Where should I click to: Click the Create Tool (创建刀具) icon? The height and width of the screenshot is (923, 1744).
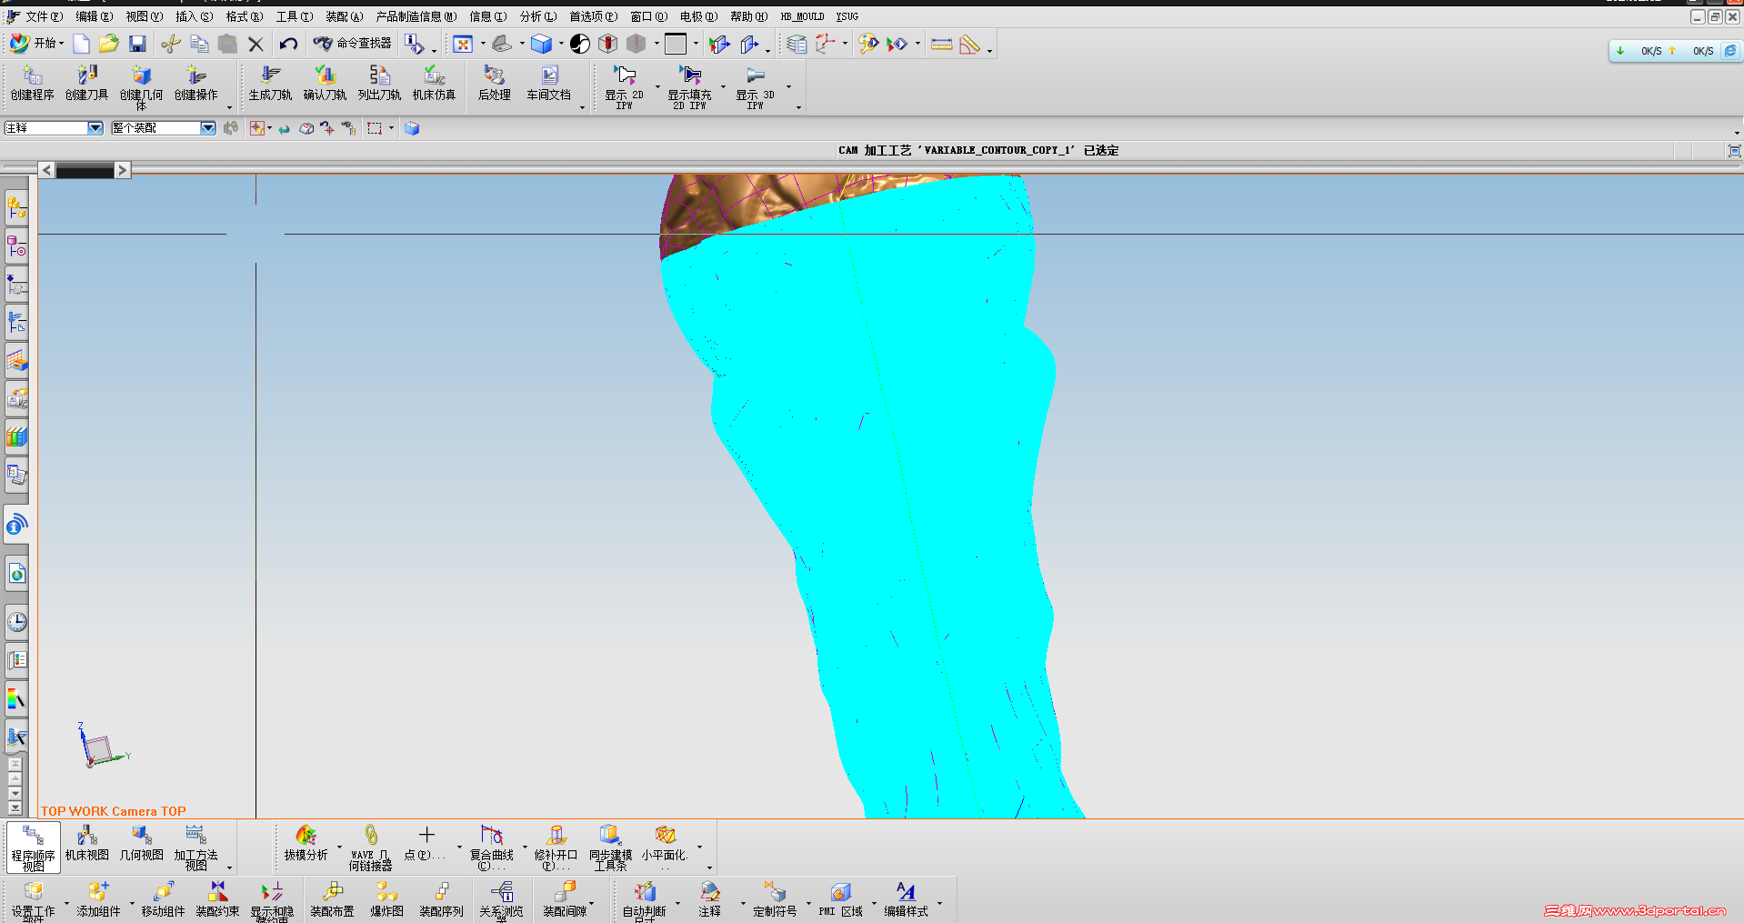point(87,83)
